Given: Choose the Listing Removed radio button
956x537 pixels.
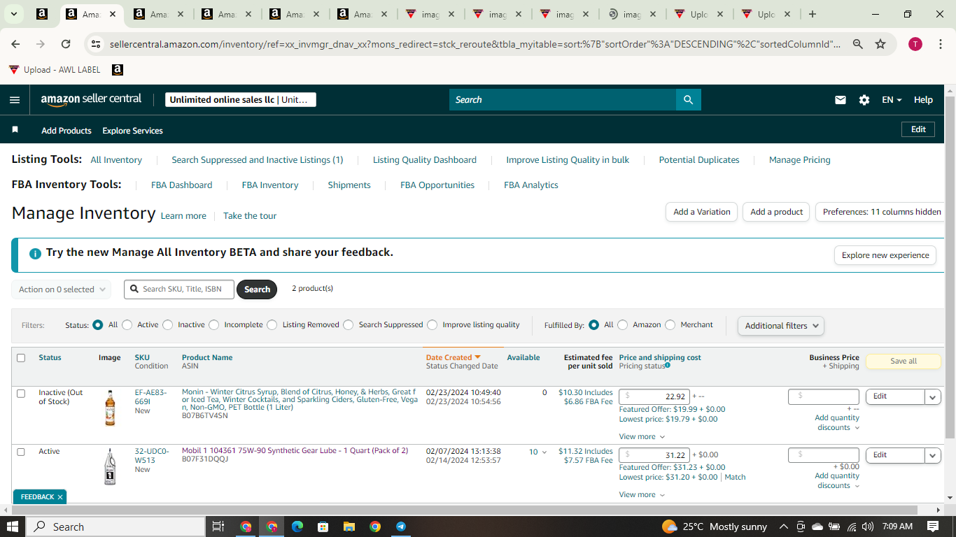Looking at the screenshot, I should tap(273, 325).
